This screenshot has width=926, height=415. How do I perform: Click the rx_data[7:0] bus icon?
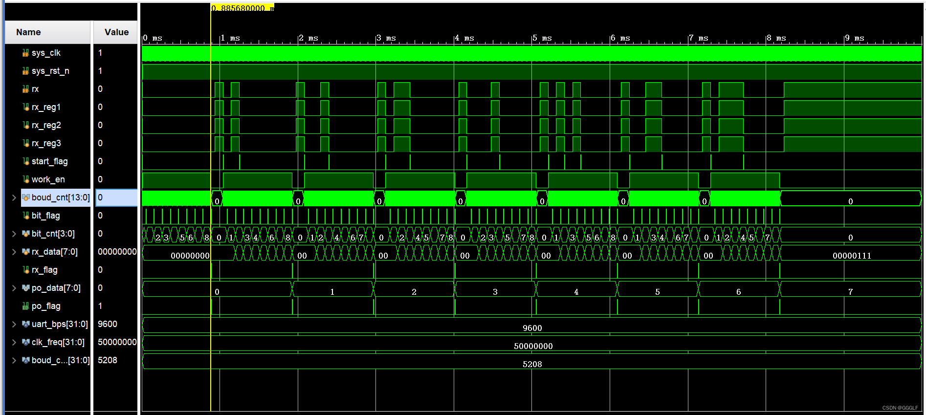point(26,252)
